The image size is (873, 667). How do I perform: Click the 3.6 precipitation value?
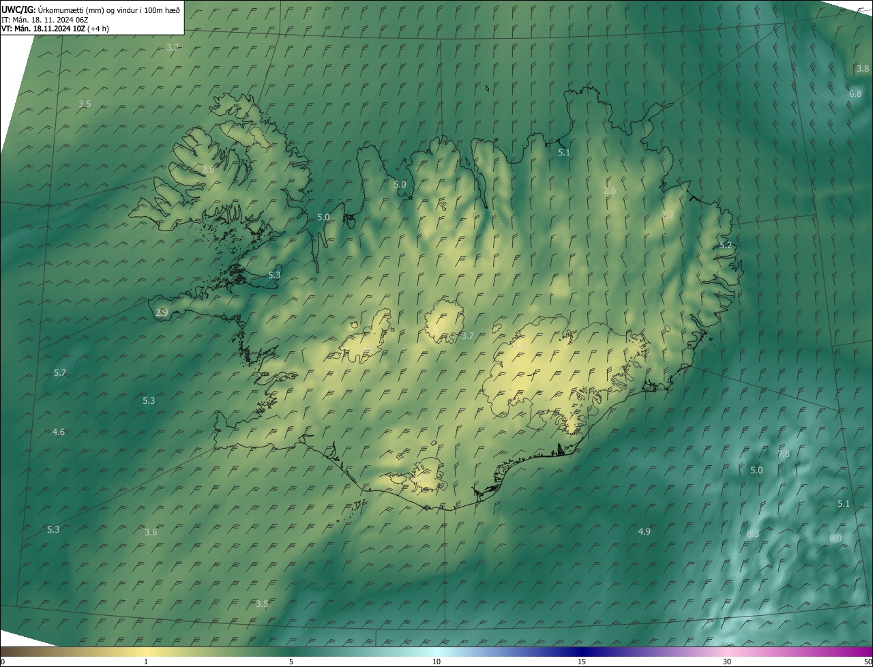(x=151, y=532)
